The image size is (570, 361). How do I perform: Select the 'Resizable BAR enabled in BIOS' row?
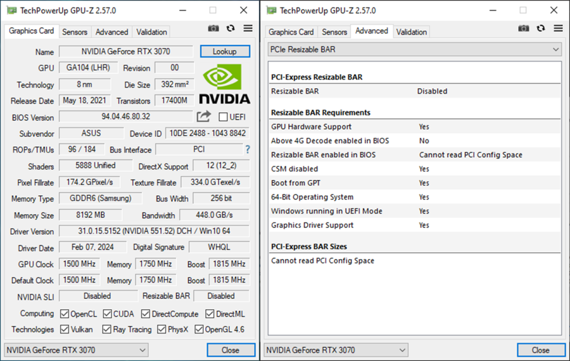pos(415,155)
